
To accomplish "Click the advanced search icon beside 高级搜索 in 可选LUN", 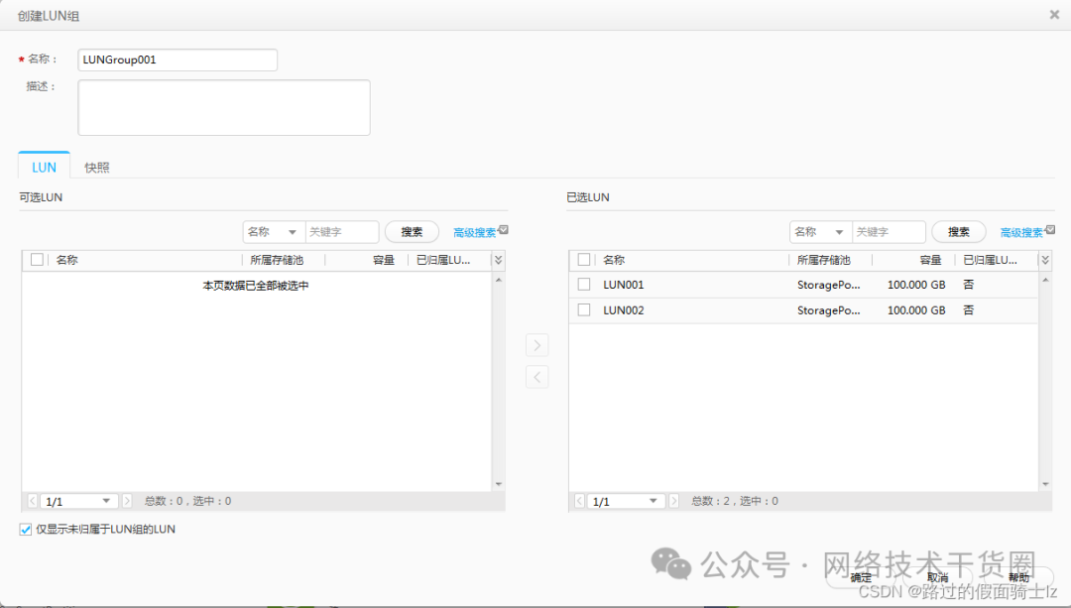I will point(504,227).
